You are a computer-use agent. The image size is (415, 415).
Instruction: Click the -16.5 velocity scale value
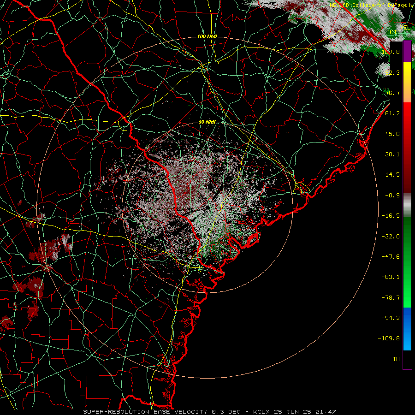(x=391, y=216)
